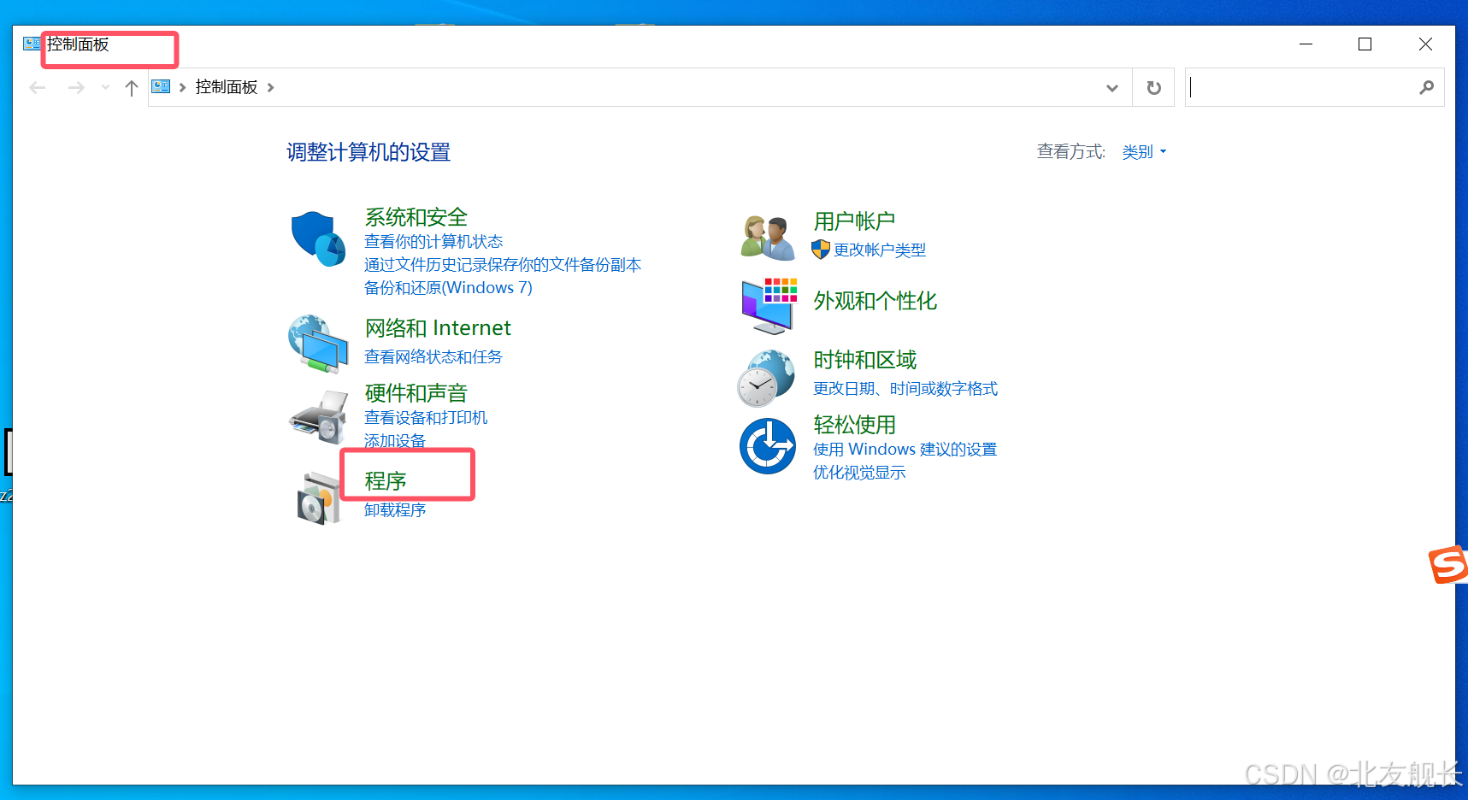Open the 轻松使用 blue circle icon
Screen dimensions: 1468x800
point(768,445)
